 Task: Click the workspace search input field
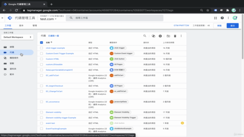[x=114, y=18]
